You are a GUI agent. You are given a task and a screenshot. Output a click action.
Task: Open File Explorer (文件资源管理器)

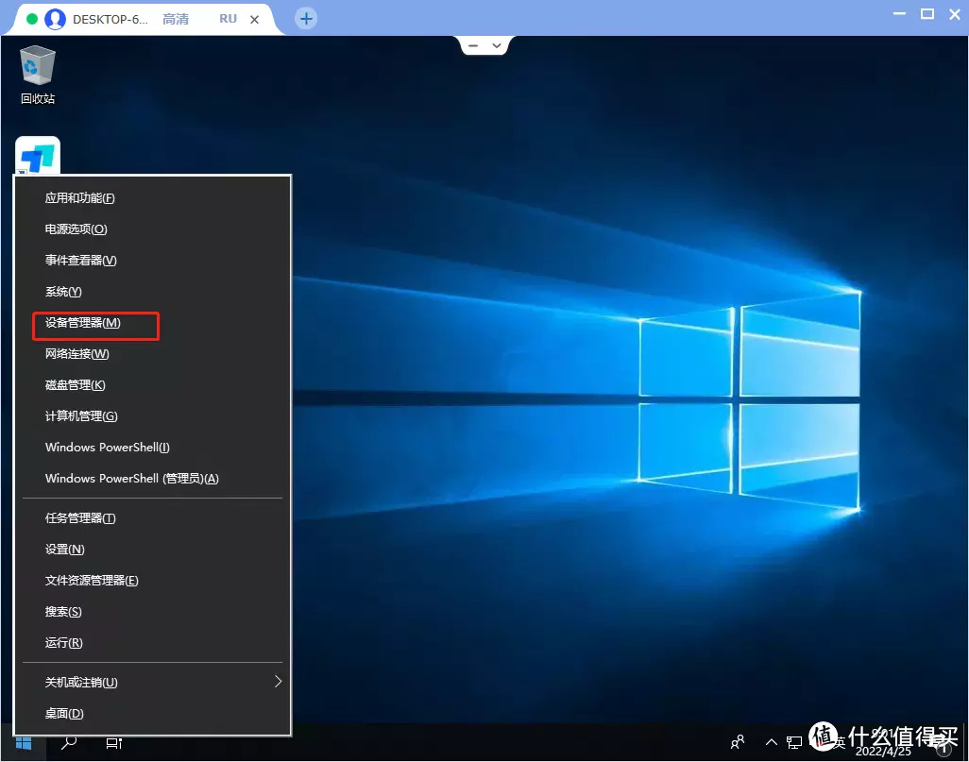click(x=152, y=581)
